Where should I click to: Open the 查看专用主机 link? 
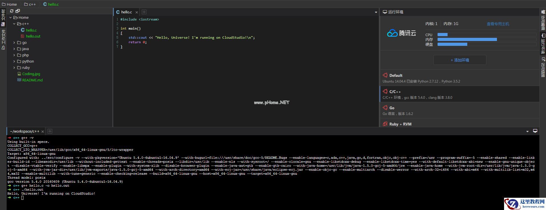tap(498, 24)
